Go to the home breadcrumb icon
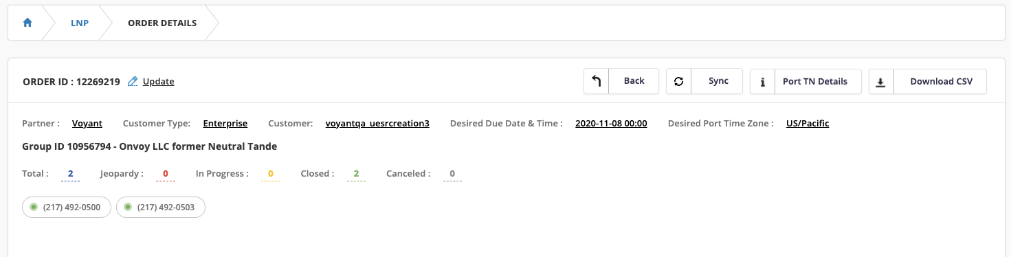 27,23
